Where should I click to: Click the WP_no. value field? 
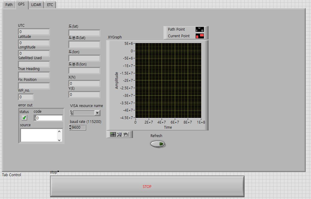[x=26, y=97]
